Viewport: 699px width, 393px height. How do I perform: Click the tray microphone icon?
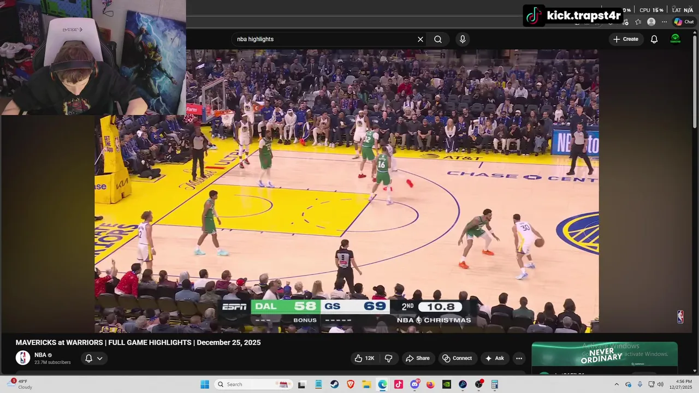coord(640,384)
